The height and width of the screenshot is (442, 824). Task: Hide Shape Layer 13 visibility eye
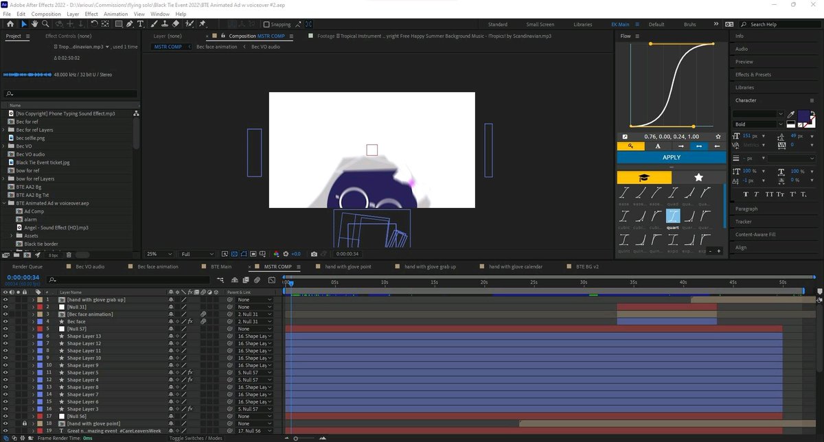(5, 336)
